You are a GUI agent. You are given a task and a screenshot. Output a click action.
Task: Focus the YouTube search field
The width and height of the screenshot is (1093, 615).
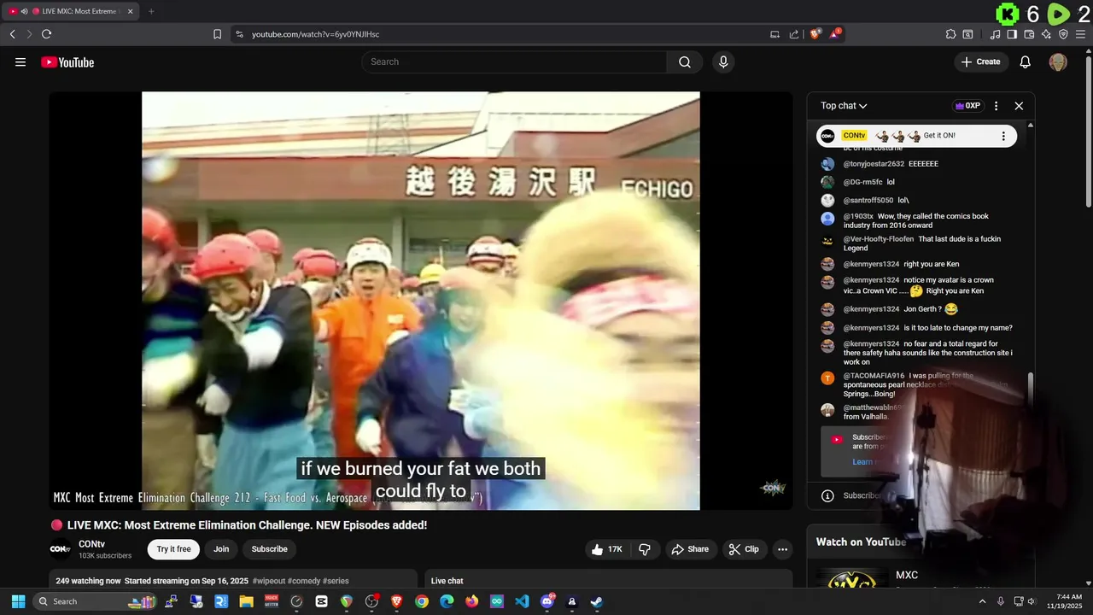click(x=514, y=61)
